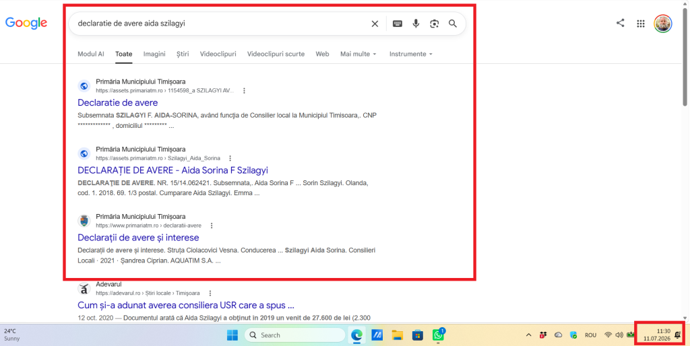Select the Toate results tab
The image size is (690, 346).
pyautogui.click(x=124, y=54)
